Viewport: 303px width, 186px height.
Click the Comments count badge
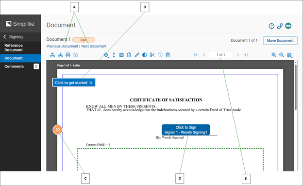[36, 67]
